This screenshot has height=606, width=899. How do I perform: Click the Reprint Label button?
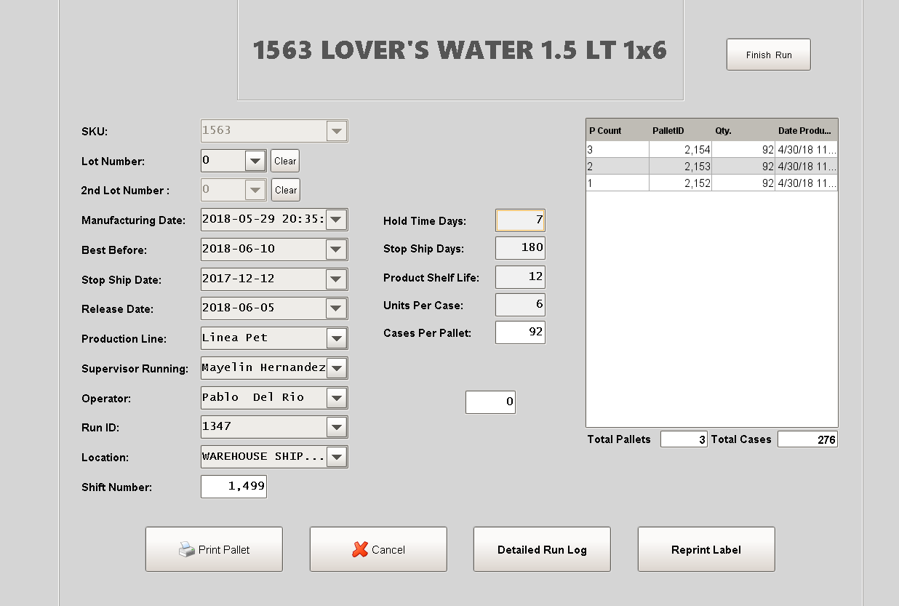point(706,549)
